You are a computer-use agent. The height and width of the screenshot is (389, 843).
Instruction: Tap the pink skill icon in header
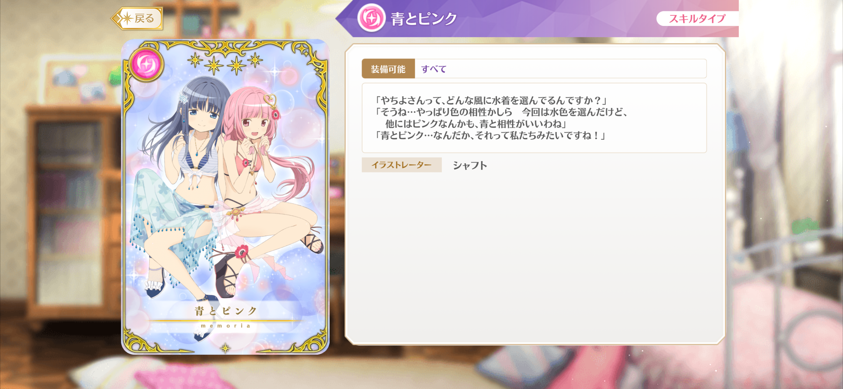click(x=371, y=18)
